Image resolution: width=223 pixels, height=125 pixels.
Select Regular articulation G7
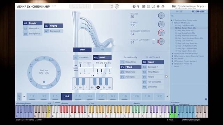[33, 23]
